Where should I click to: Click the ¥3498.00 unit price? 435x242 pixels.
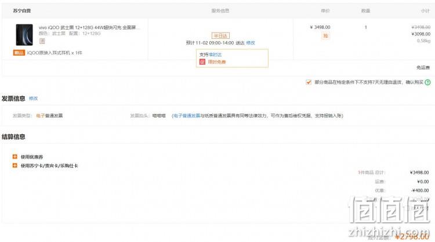[x=320, y=27]
